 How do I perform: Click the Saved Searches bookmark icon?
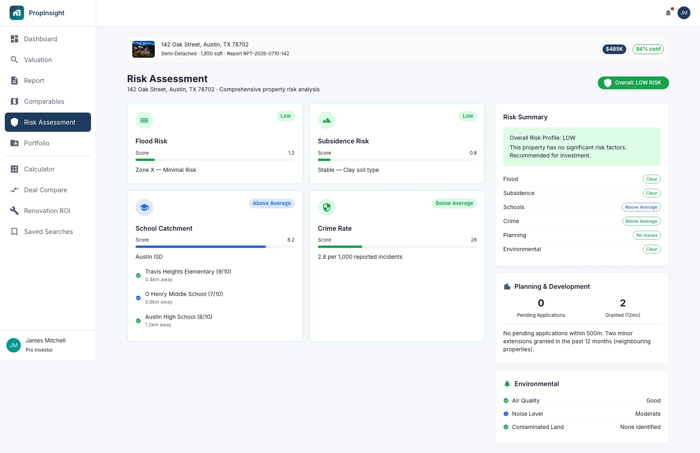tap(14, 232)
